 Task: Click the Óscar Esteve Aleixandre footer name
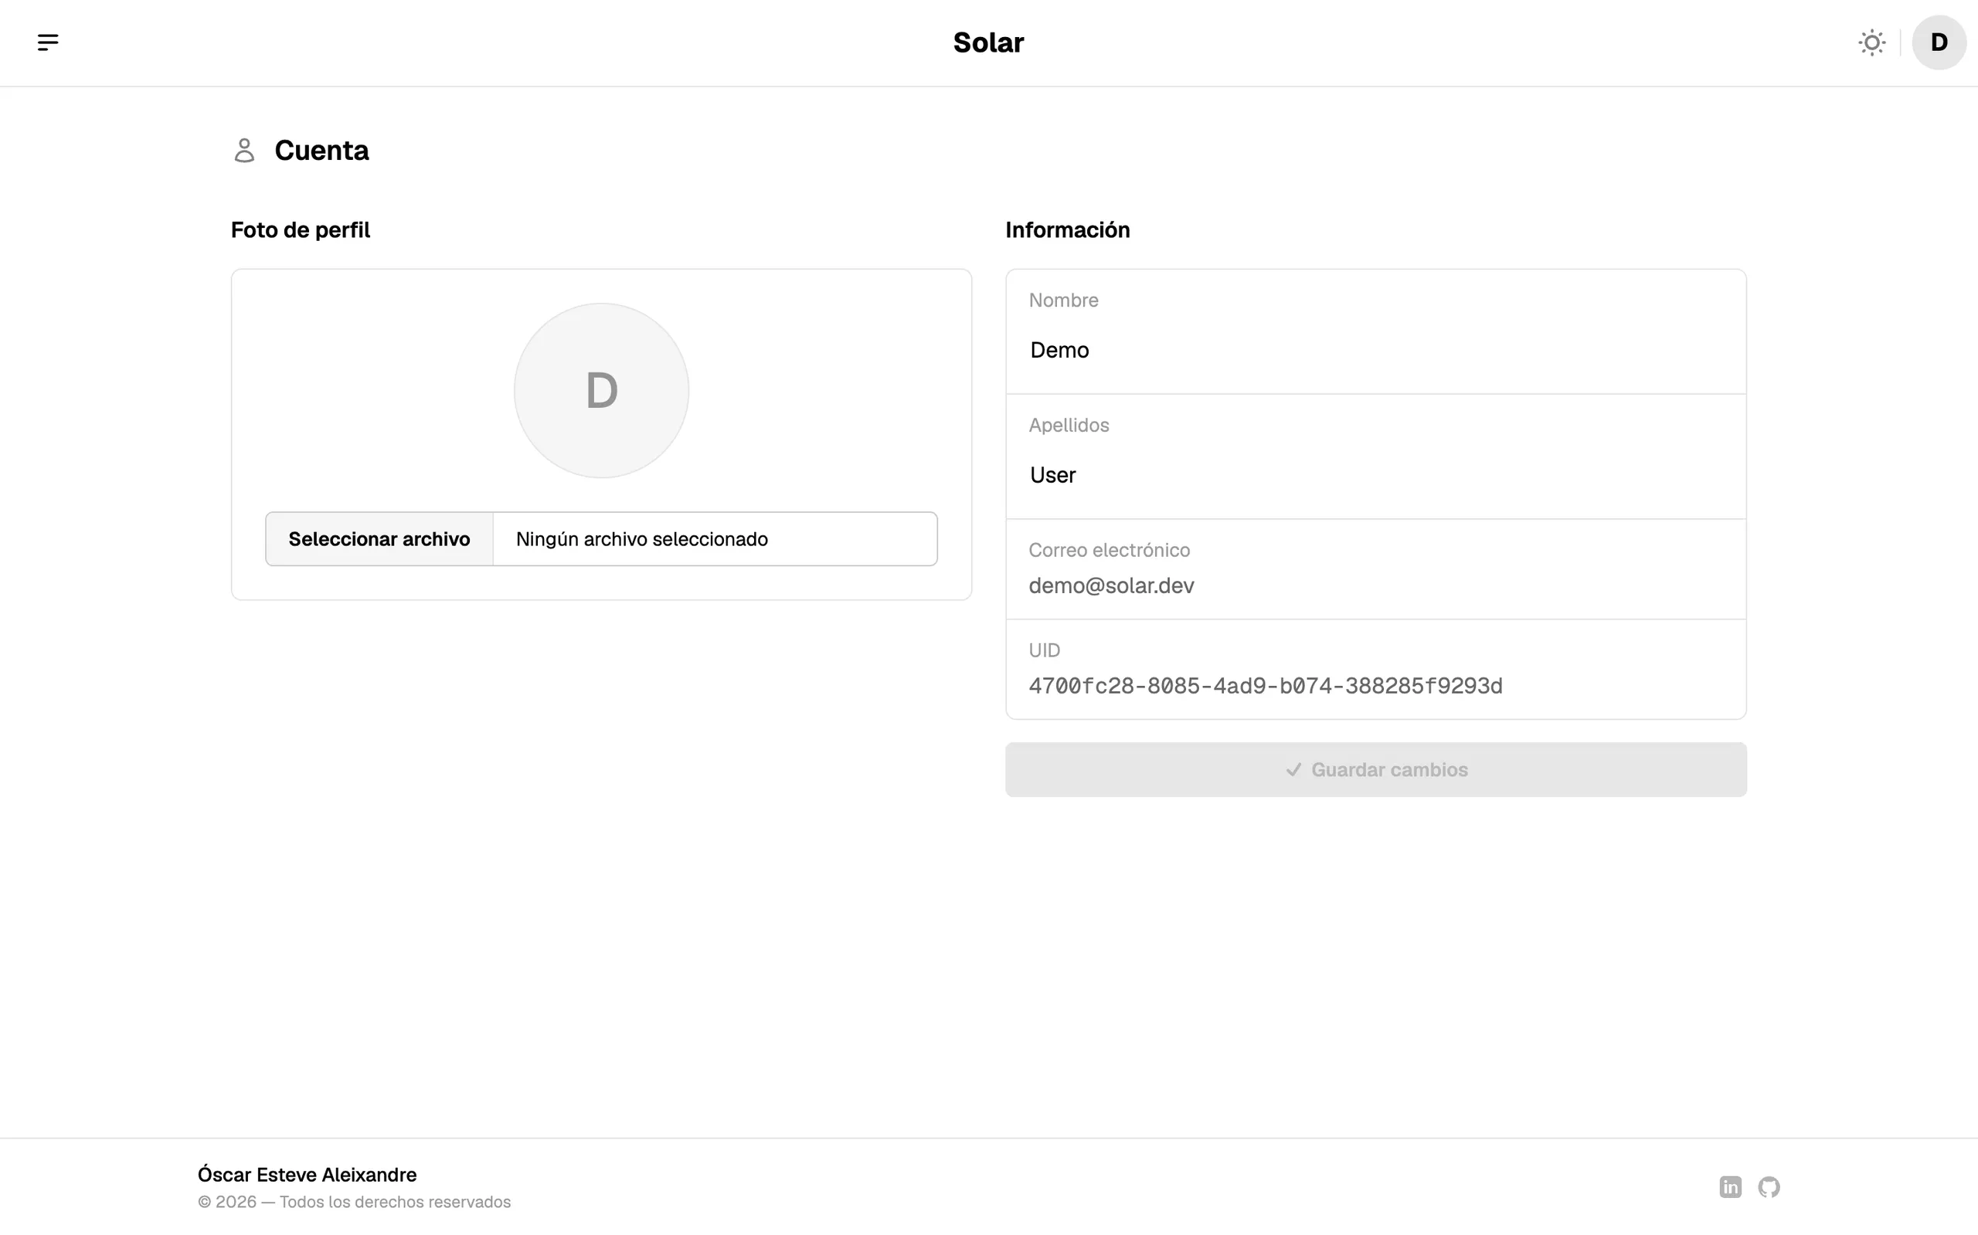click(308, 1175)
